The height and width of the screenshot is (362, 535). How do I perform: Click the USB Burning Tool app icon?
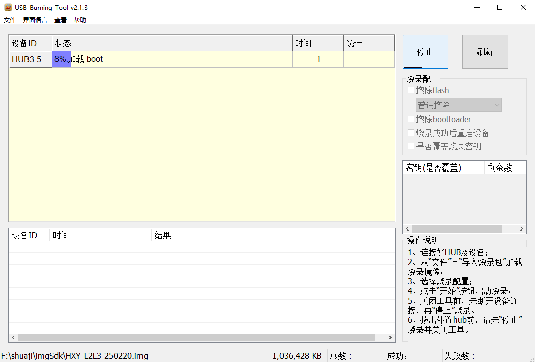point(7,8)
